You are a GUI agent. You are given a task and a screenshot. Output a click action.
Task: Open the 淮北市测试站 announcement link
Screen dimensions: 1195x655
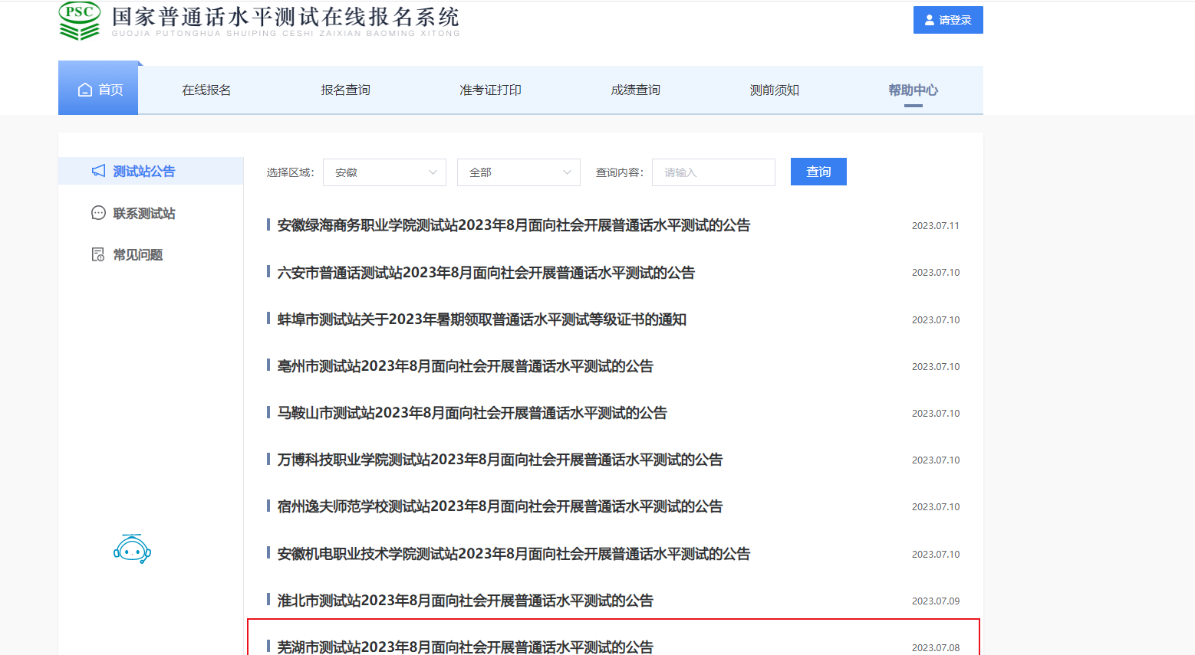465,601
